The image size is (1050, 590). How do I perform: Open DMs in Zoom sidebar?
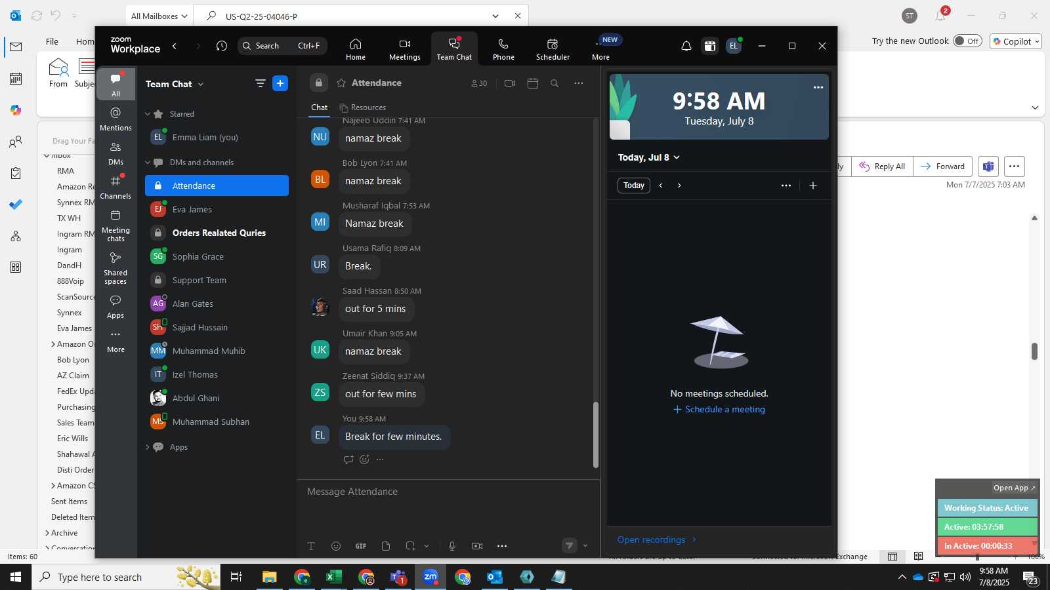[115, 153]
